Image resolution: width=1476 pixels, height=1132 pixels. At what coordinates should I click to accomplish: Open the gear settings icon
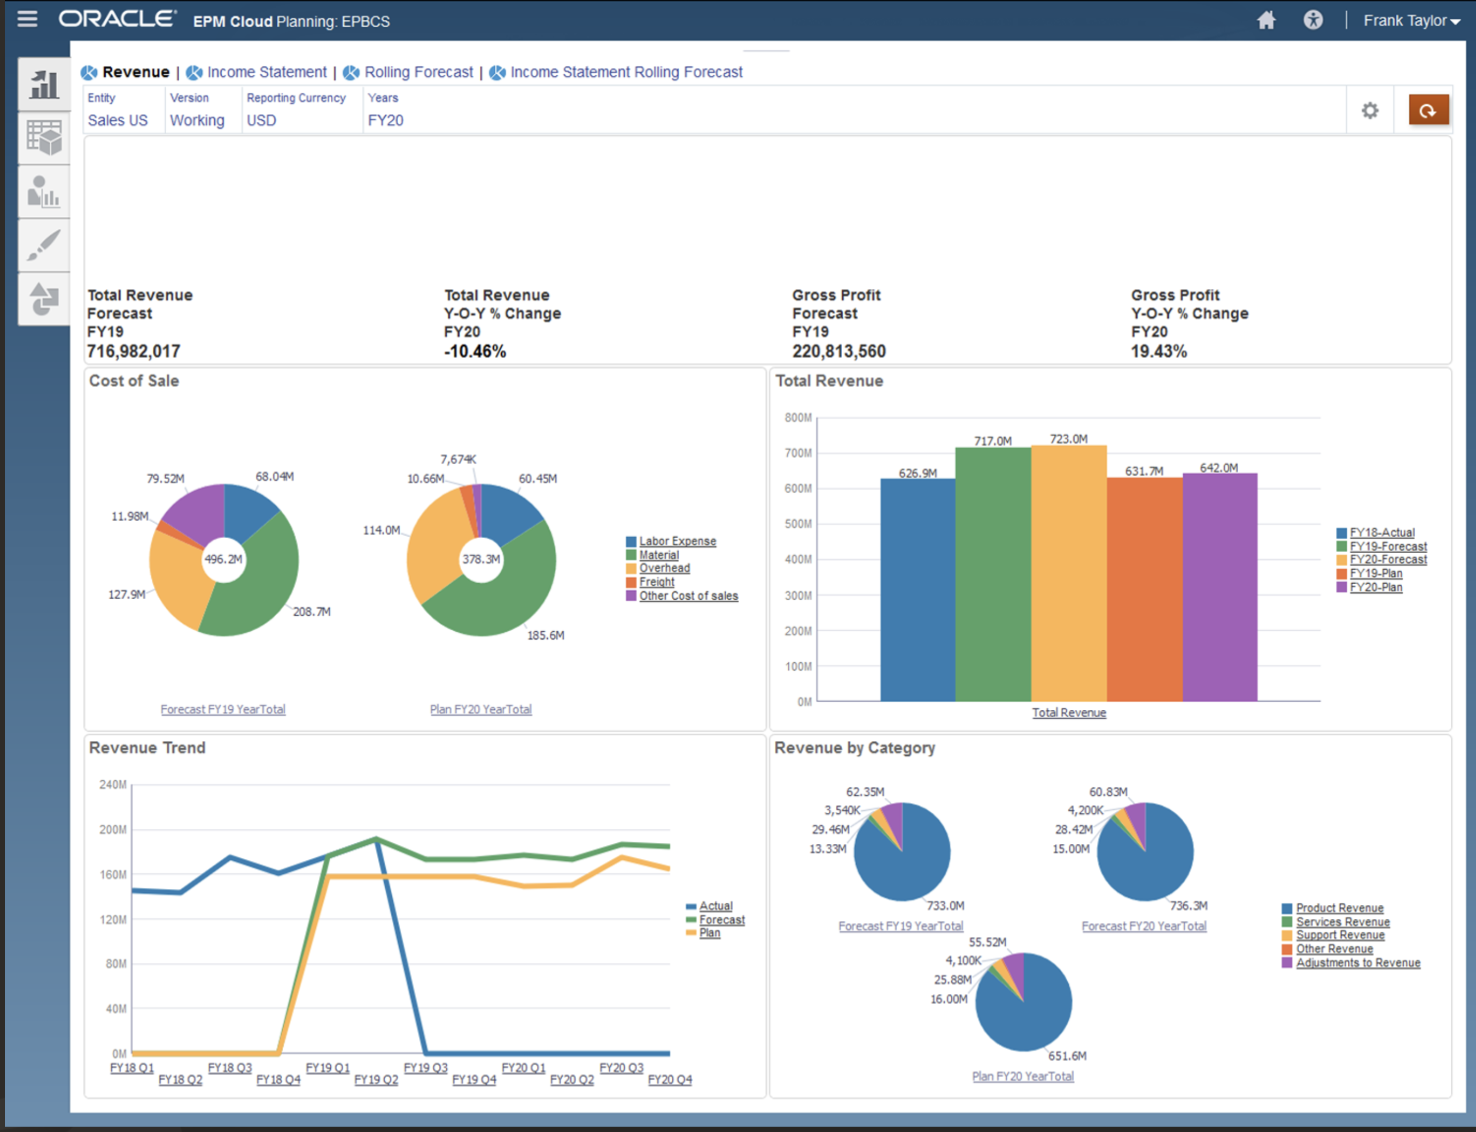(x=1370, y=111)
